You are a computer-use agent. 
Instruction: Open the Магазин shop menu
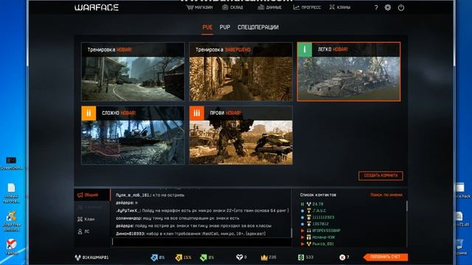coord(199,7)
